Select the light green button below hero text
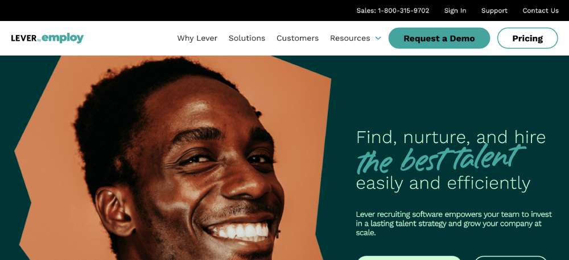Screen dimensions: 569x260 (x=409, y=258)
